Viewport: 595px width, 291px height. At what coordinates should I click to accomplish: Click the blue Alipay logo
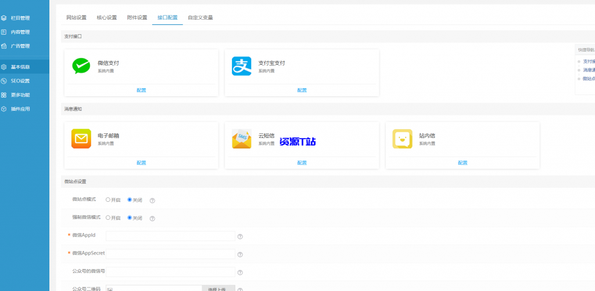[242, 66]
